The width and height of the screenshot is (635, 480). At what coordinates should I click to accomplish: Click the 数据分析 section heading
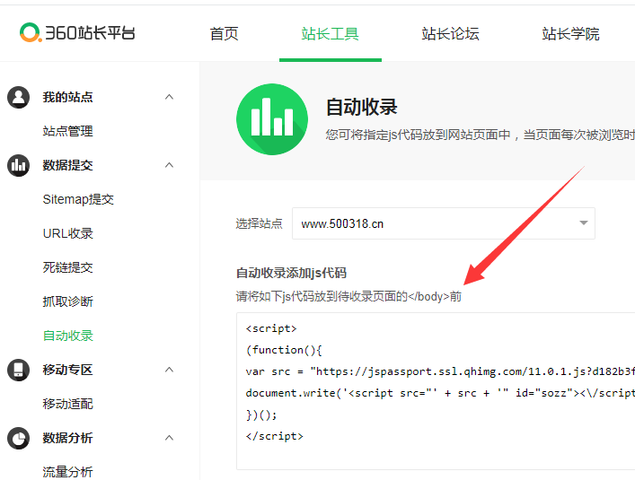[68, 438]
